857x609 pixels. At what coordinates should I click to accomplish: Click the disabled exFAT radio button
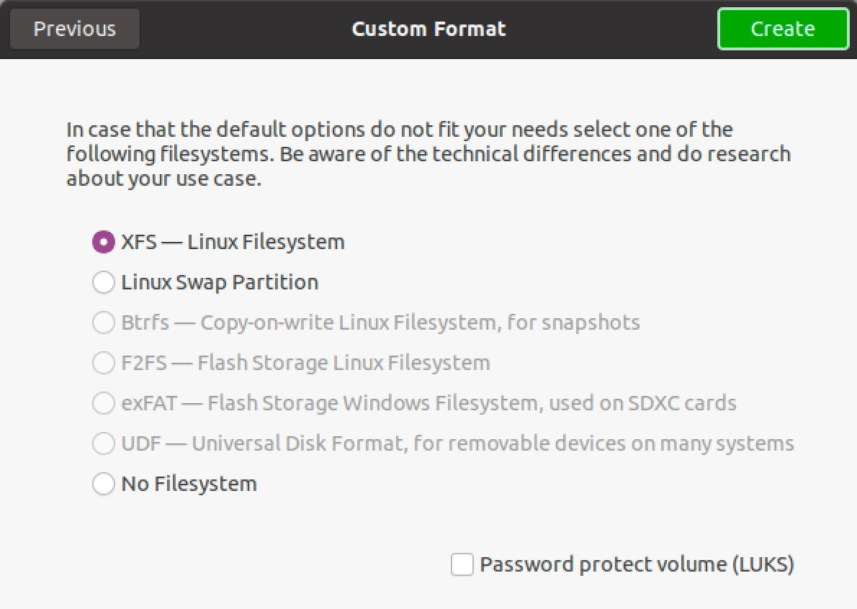pyautogui.click(x=104, y=403)
